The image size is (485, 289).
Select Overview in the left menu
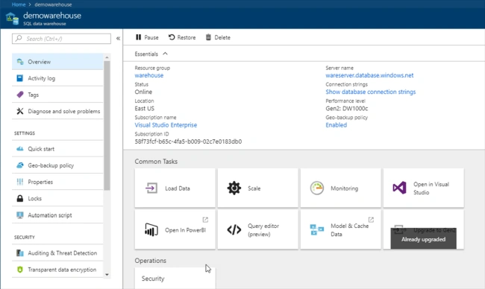click(57, 62)
